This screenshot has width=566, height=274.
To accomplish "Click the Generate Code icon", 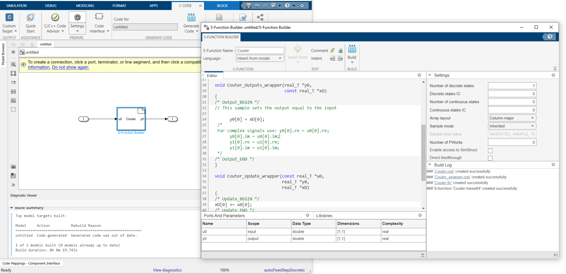I will tap(191, 17).
